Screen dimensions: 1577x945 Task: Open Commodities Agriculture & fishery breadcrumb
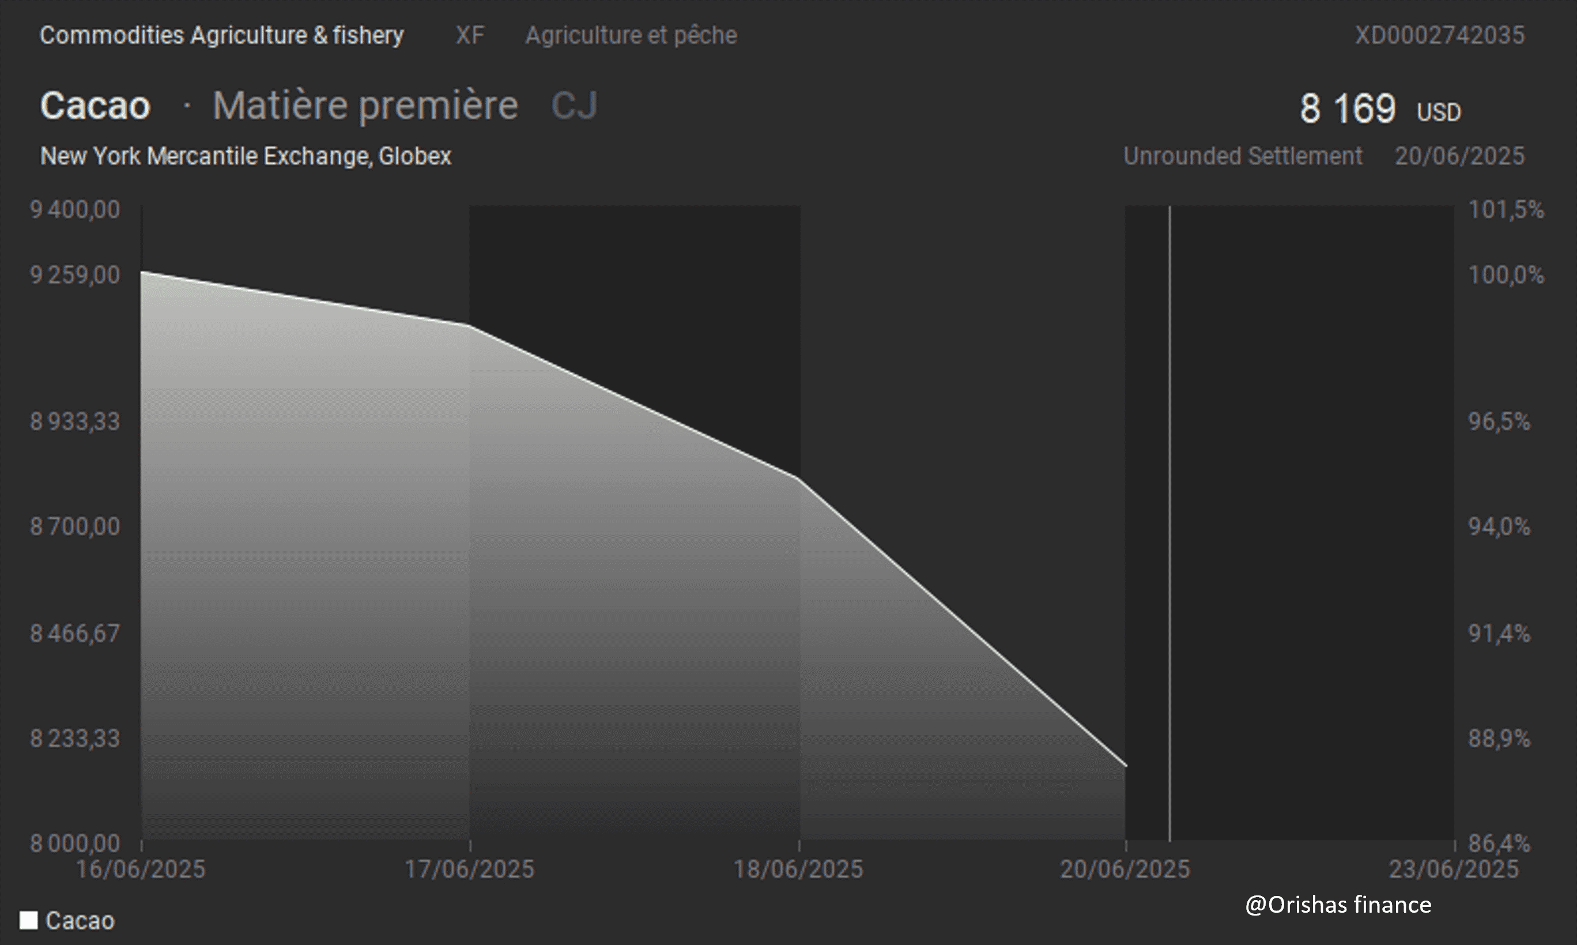pyautogui.click(x=221, y=35)
